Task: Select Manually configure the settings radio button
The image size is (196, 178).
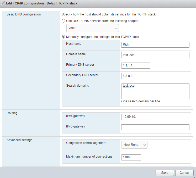Action: point(63,37)
